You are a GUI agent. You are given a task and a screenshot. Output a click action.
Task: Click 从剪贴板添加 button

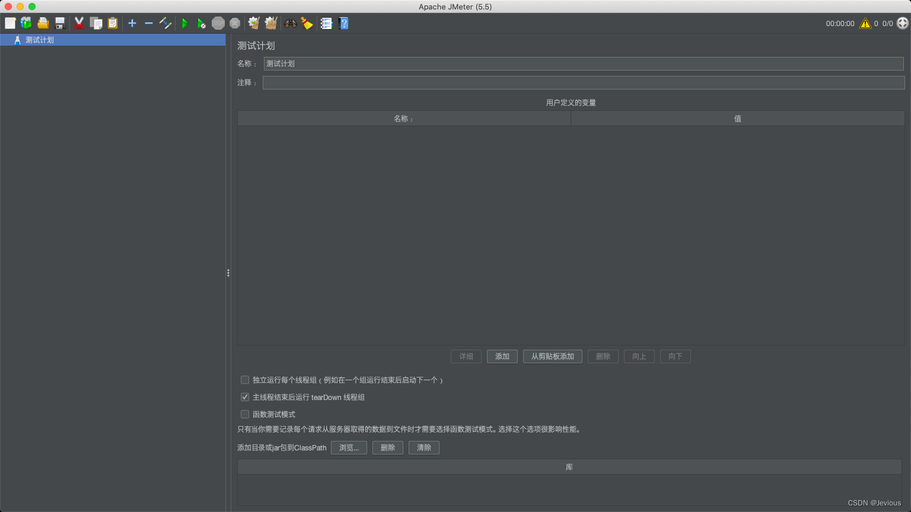[553, 356]
